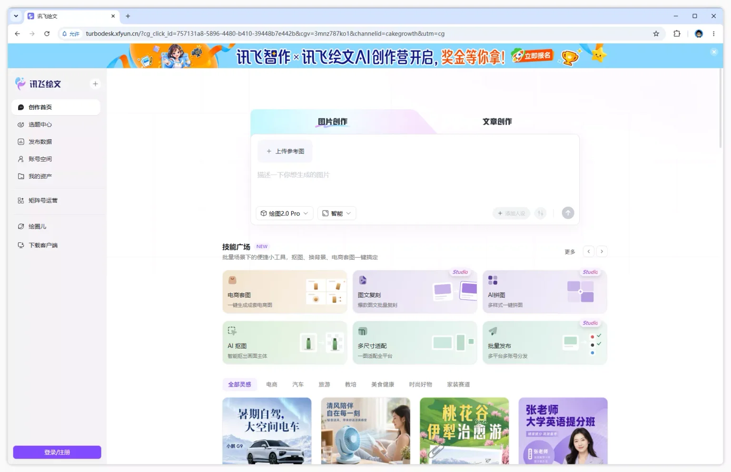Click the plus icon beside 讯飞绘文 logo
The image size is (731, 472).
tap(95, 84)
